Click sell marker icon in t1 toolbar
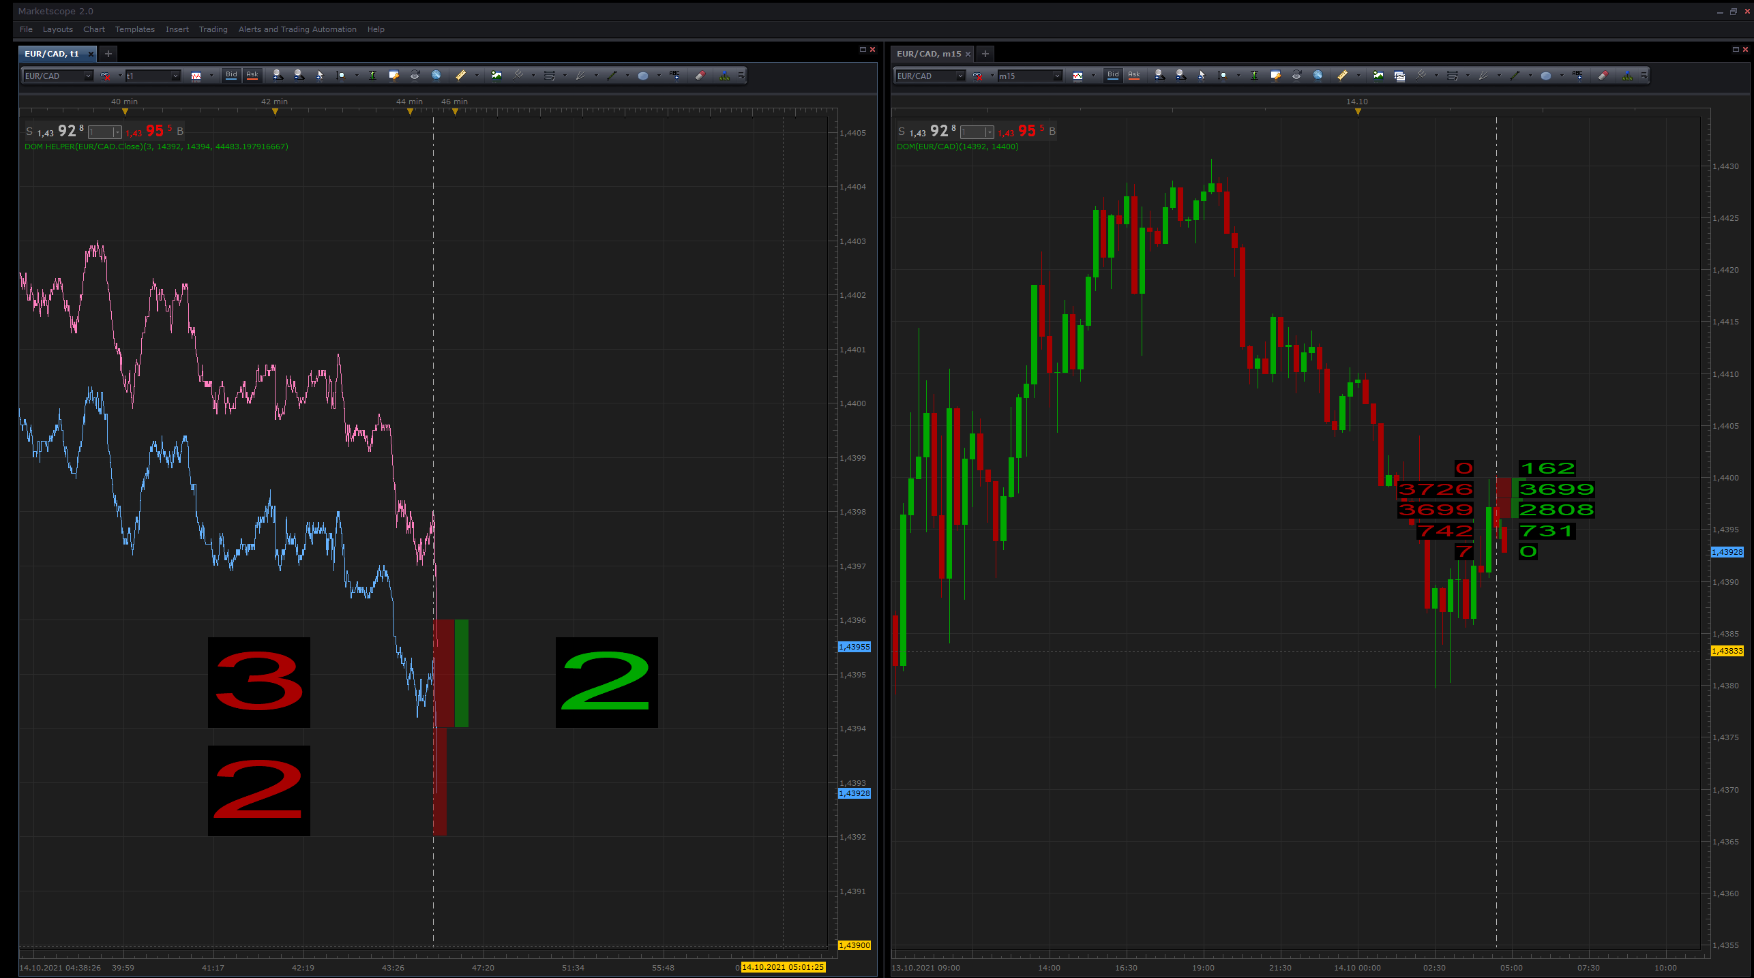Screen dimensions: 1754x978 pyautogui.click(x=299, y=76)
